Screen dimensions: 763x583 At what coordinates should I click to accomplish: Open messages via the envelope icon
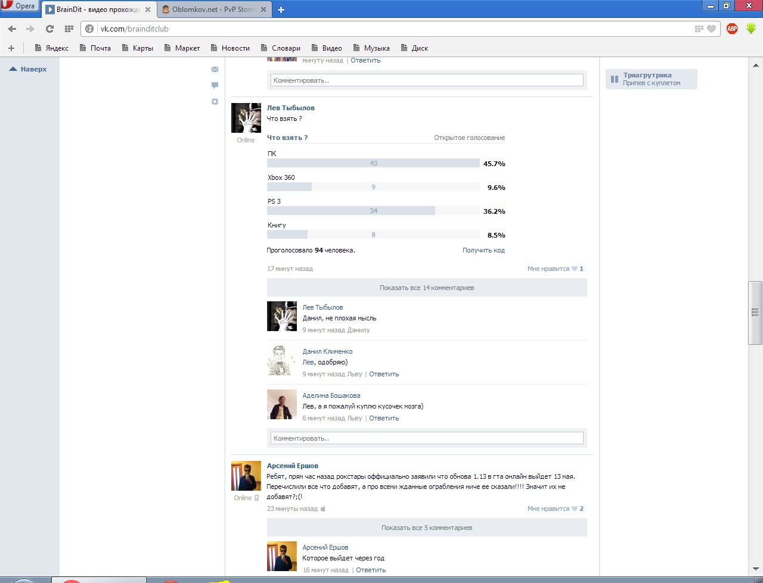(x=215, y=70)
